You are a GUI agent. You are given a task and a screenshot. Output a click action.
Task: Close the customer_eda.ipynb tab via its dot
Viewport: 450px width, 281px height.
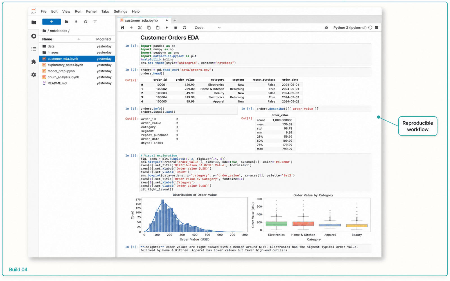pyautogui.click(x=167, y=20)
